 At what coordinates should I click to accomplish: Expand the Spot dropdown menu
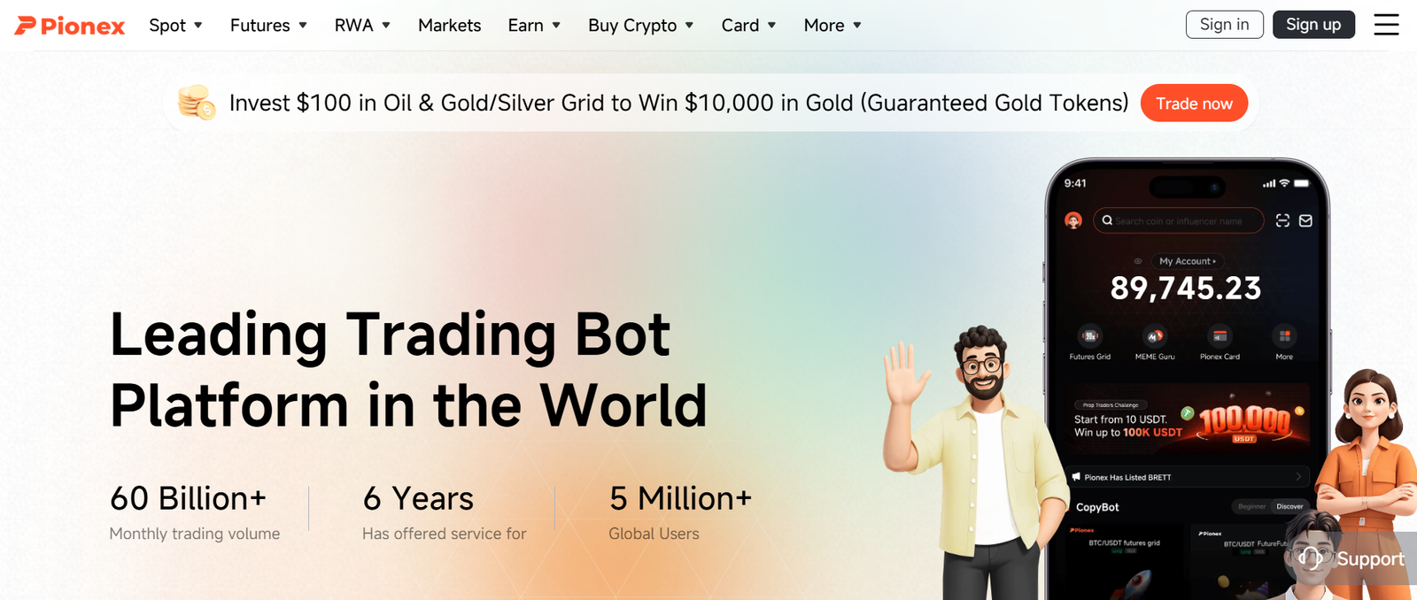pyautogui.click(x=175, y=26)
